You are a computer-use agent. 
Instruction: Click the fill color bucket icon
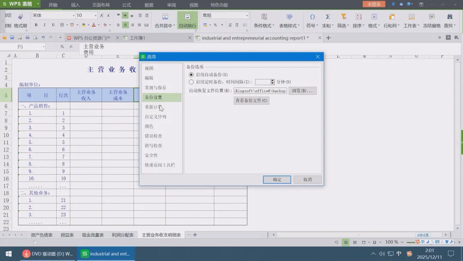point(84,25)
